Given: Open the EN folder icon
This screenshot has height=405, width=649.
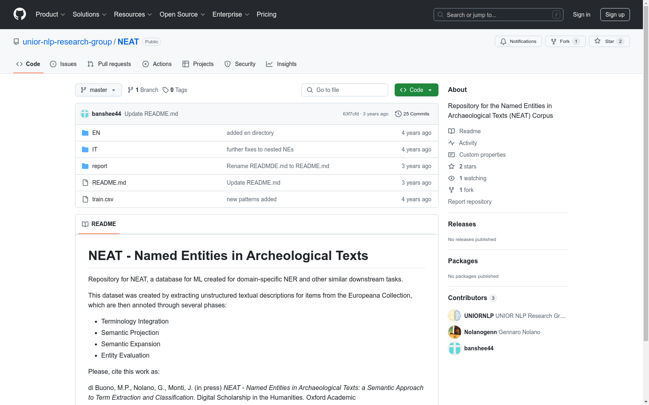Looking at the screenshot, I should (x=85, y=133).
